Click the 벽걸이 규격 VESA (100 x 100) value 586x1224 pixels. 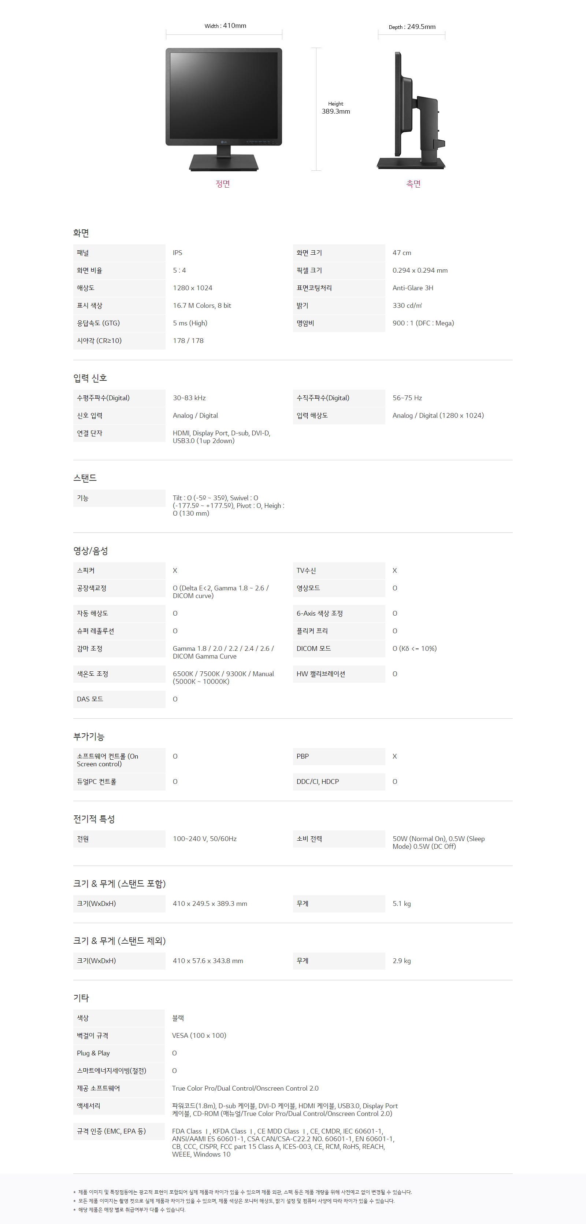pyautogui.click(x=199, y=1035)
